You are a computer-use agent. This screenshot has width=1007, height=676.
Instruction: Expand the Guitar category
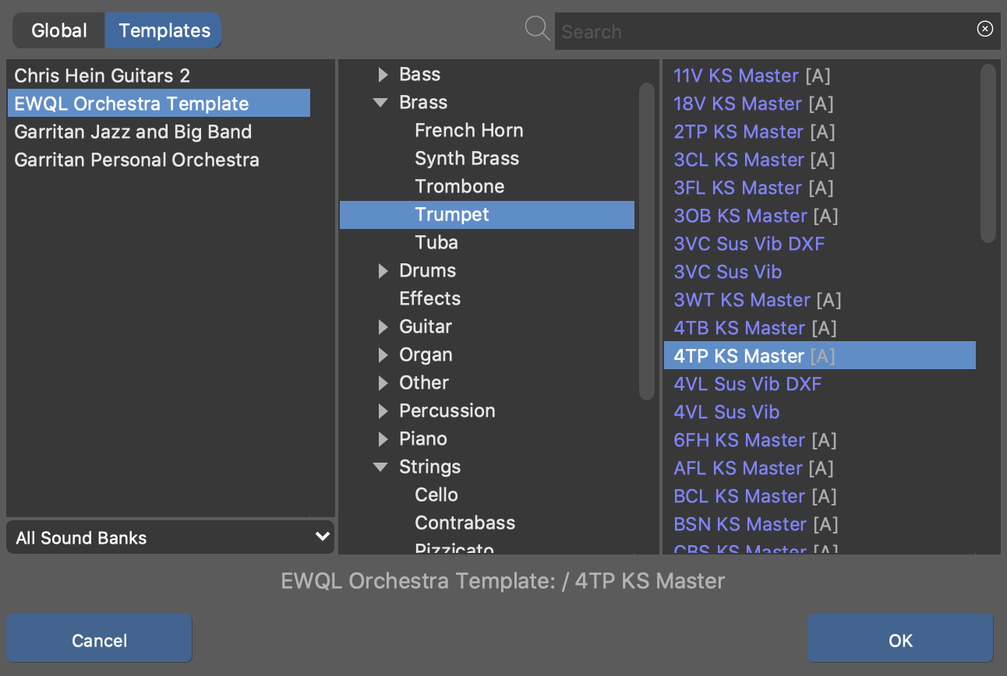pyautogui.click(x=383, y=327)
